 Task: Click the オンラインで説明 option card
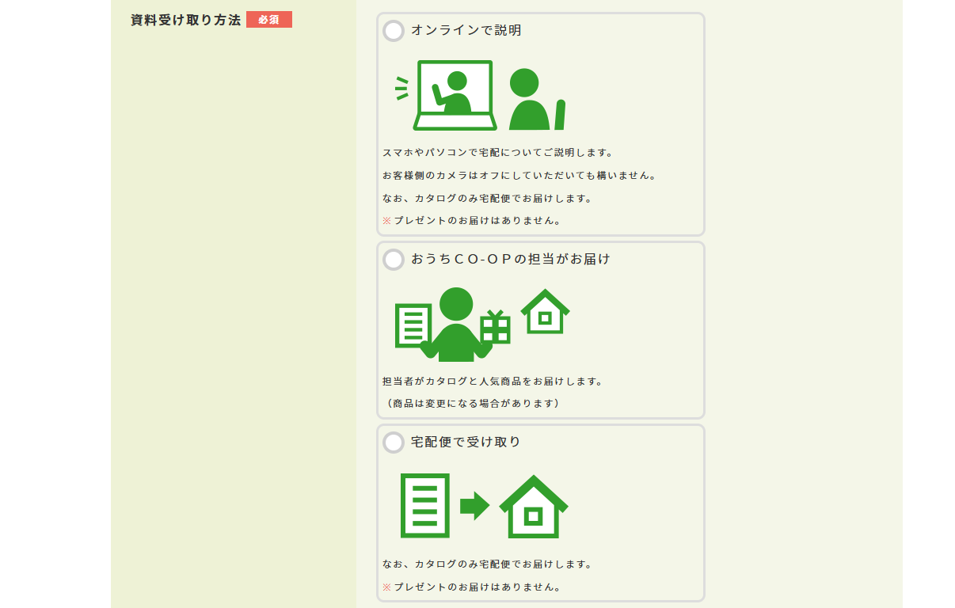coord(542,123)
